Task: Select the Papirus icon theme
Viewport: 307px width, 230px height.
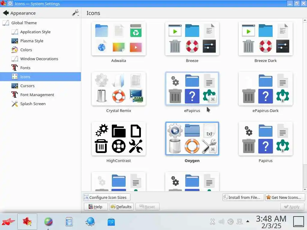Action: [266, 139]
